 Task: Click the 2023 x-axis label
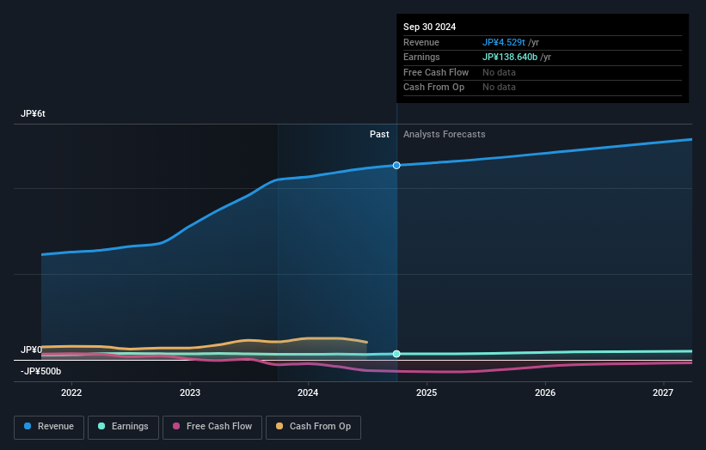pyautogui.click(x=190, y=393)
